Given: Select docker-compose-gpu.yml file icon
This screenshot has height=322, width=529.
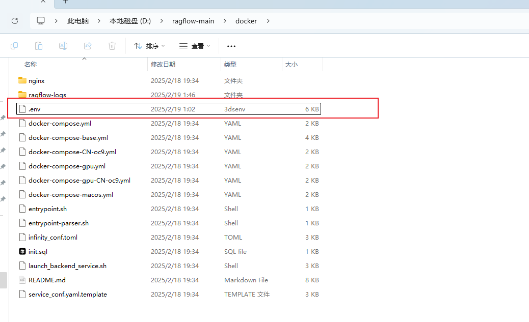Looking at the screenshot, I should [x=22, y=166].
